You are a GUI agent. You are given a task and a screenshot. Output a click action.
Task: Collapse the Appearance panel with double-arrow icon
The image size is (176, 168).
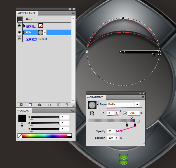click(x=70, y=9)
